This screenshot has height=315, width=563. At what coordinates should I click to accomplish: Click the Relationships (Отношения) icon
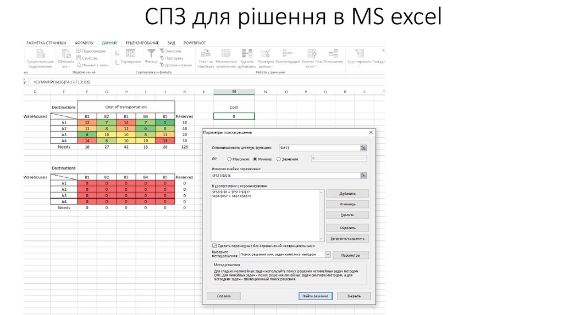pyautogui.click(x=333, y=54)
